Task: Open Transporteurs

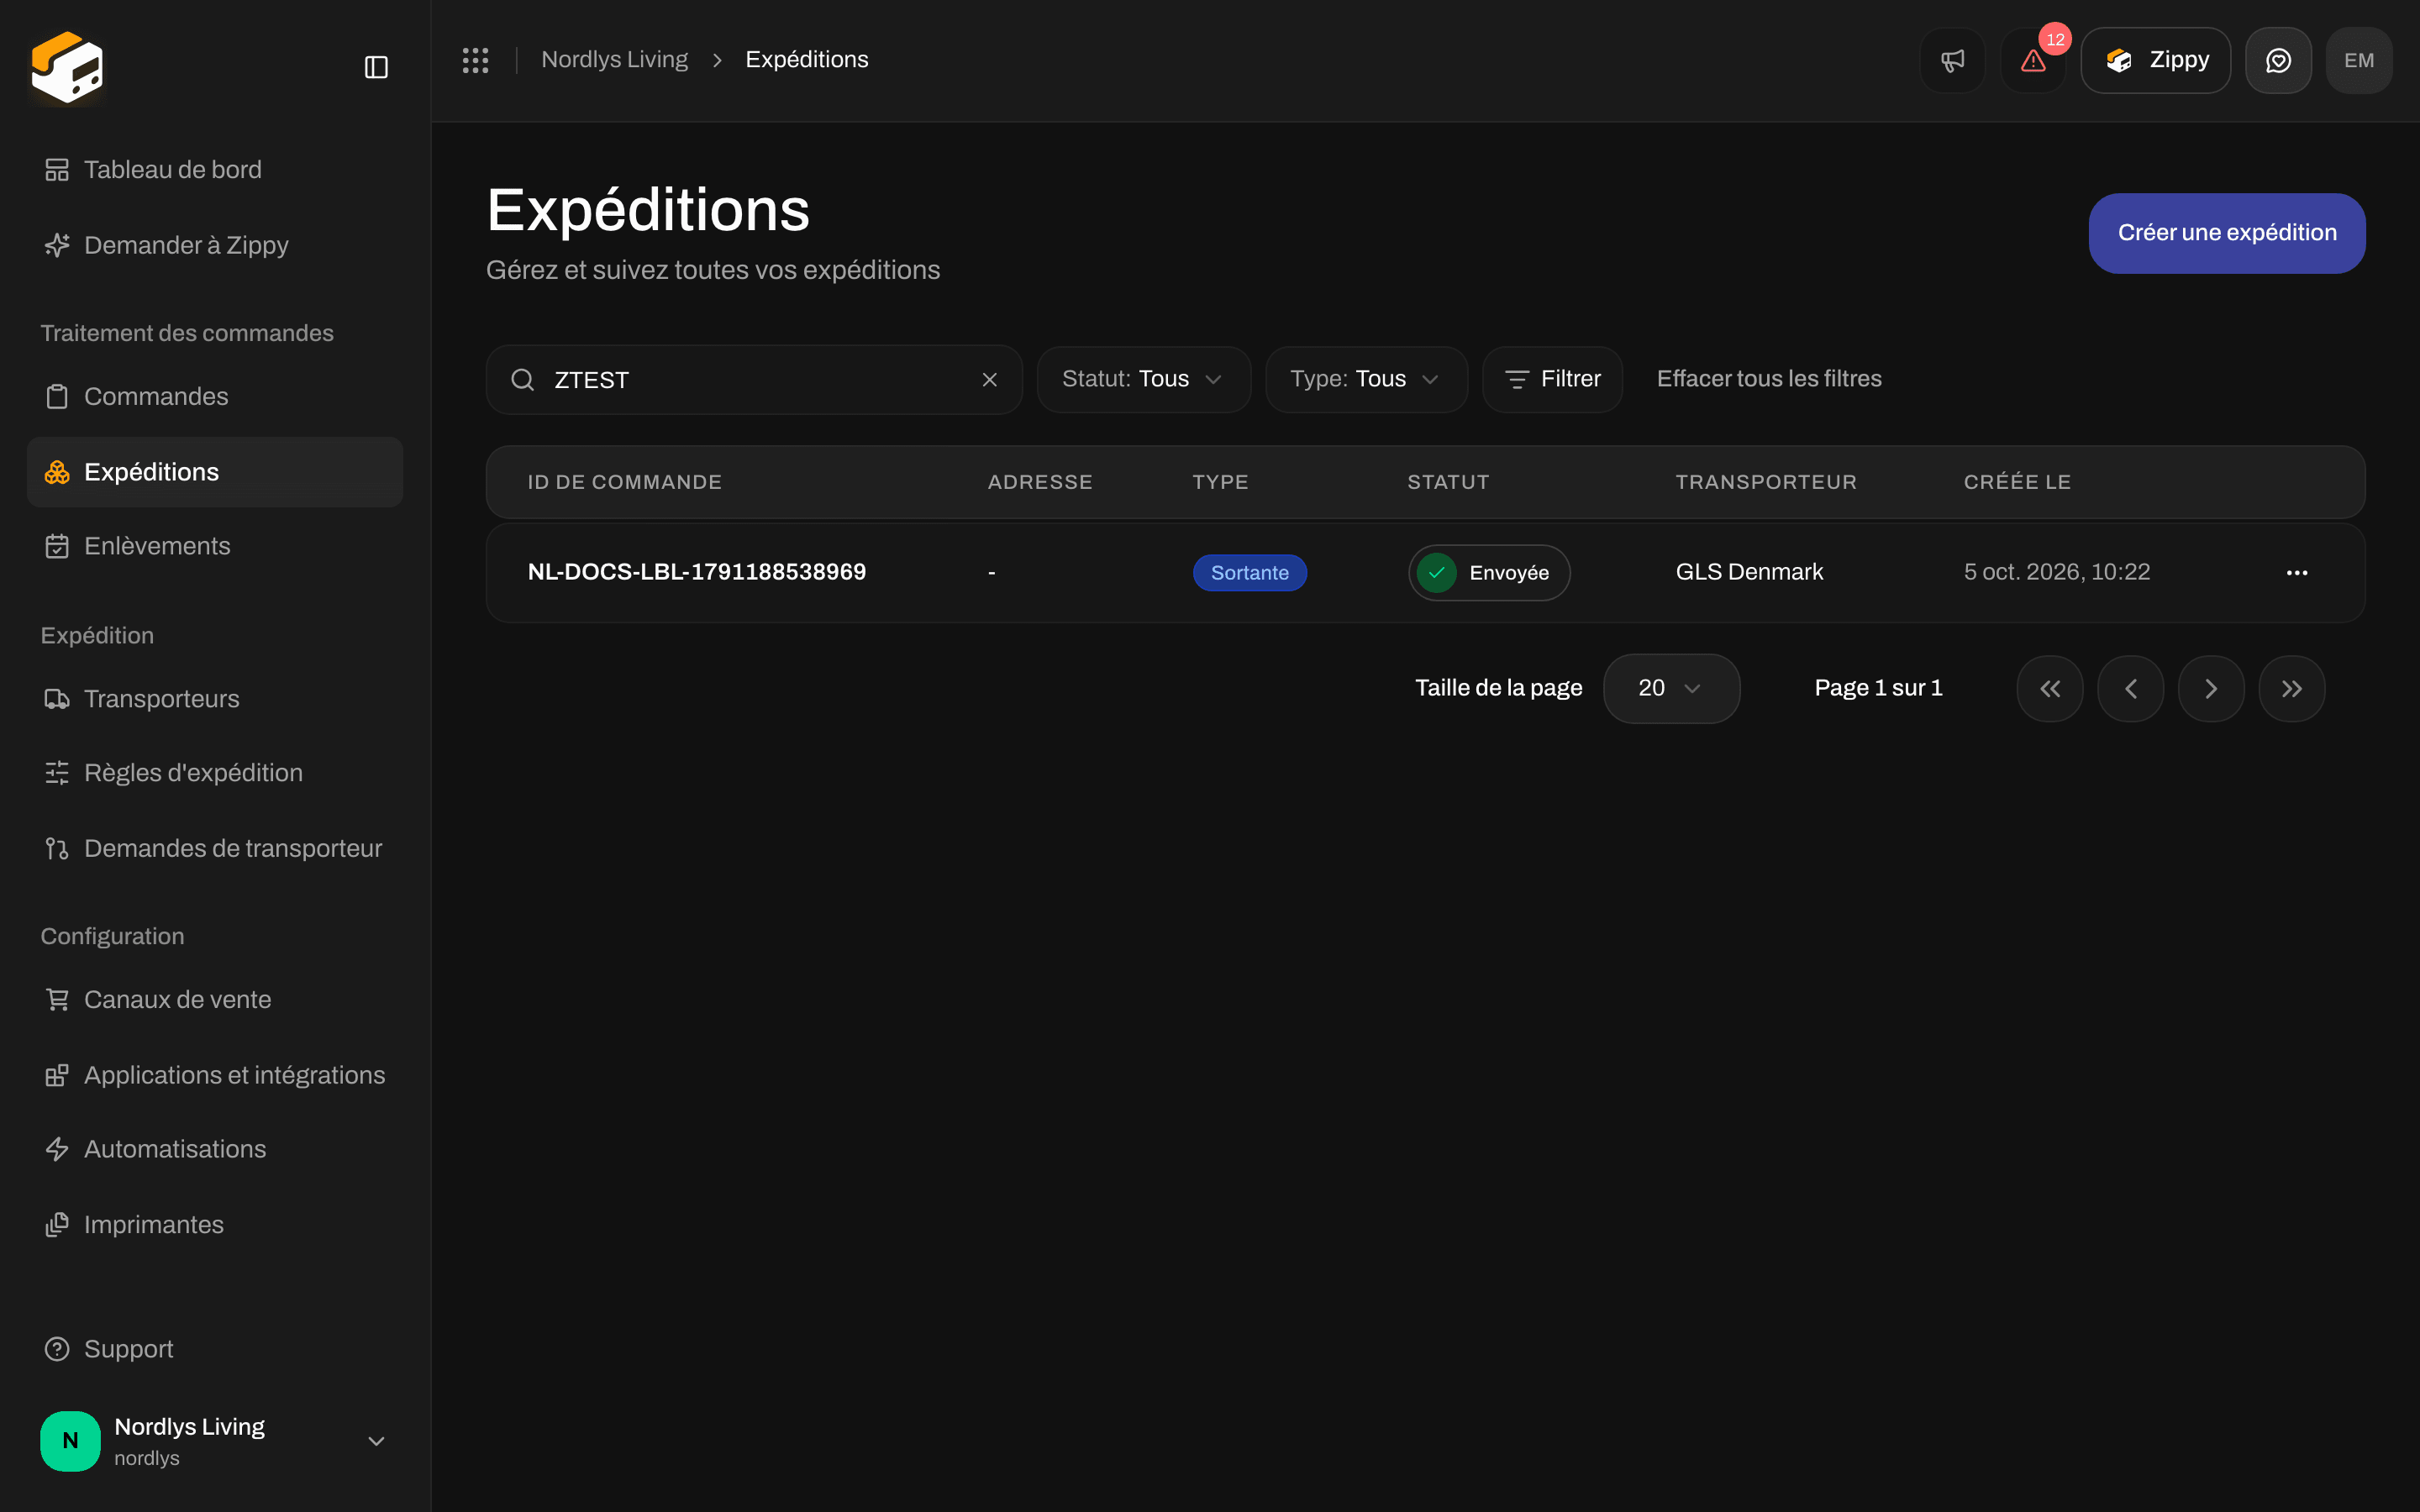Action: [x=214, y=699]
